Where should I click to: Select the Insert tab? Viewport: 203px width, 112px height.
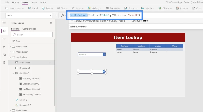point(25,2)
